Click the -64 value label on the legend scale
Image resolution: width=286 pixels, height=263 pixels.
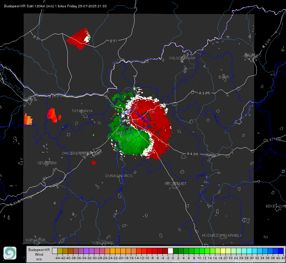(x=57, y=258)
